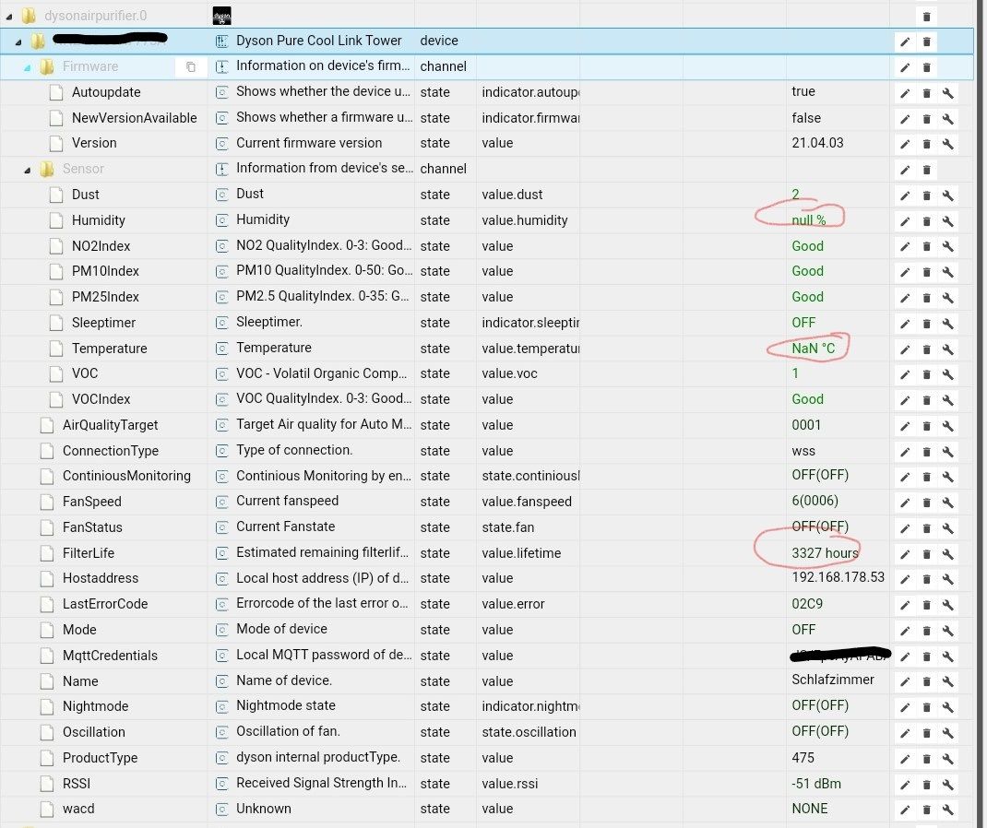Image resolution: width=987 pixels, height=828 pixels.
Task: Click the dyson adapter logo thumbnail
Action: pyautogui.click(x=221, y=16)
